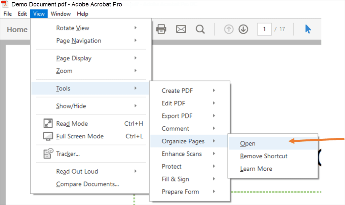Screen dimensions: 345x205
Task: Select Organize Pages in Tools submenu
Action: click(x=190, y=141)
